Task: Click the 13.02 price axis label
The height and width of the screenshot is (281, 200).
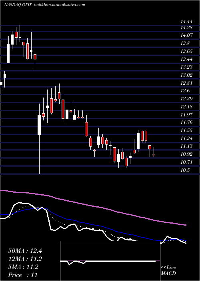Action: (186, 75)
